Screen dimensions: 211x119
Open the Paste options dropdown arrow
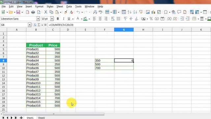61,12
